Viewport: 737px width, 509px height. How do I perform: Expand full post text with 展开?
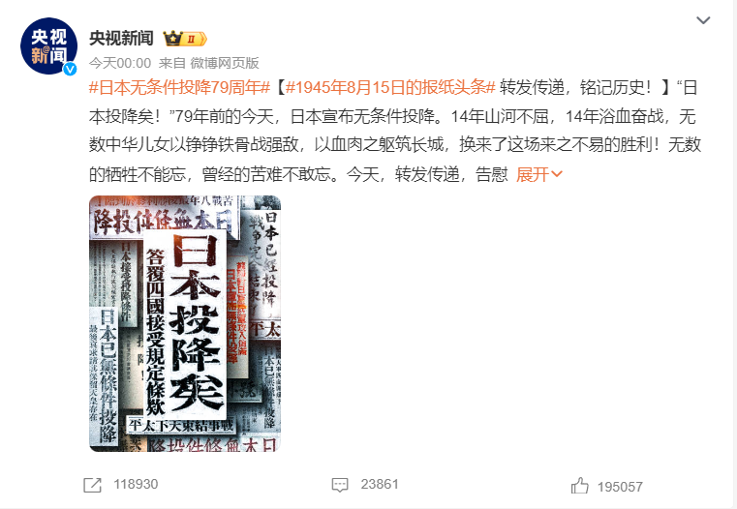[533, 174]
